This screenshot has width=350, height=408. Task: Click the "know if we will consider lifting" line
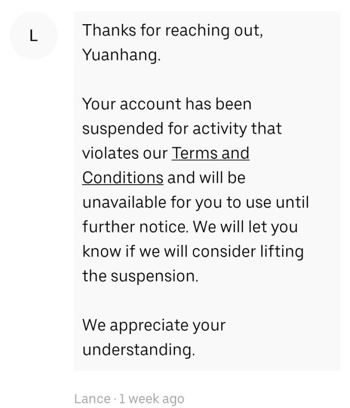click(x=193, y=251)
